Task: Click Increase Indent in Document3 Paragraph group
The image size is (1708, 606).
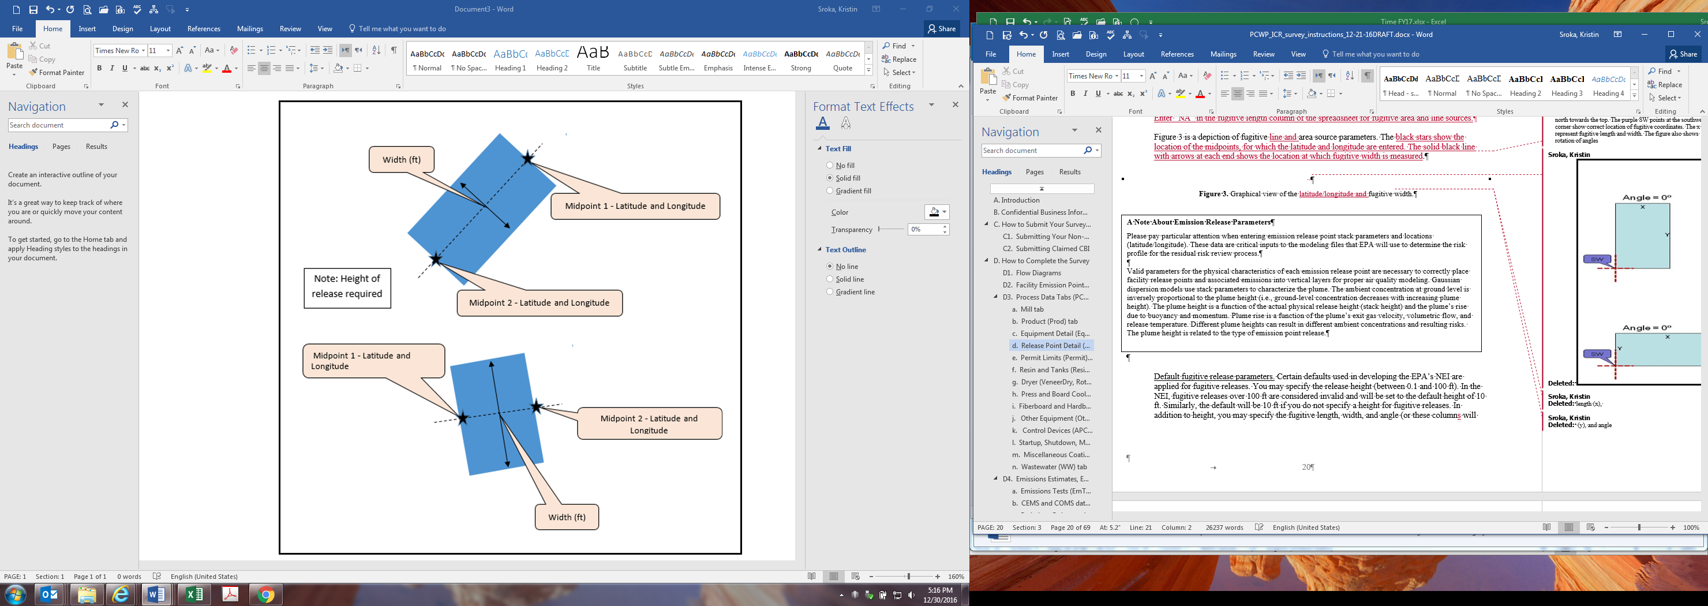Action: click(x=328, y=50)
